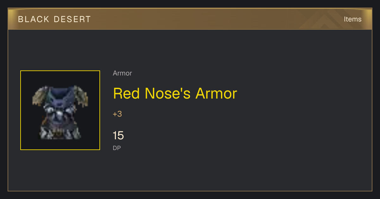Open the Red Nose's Armor title

point(175,93)
